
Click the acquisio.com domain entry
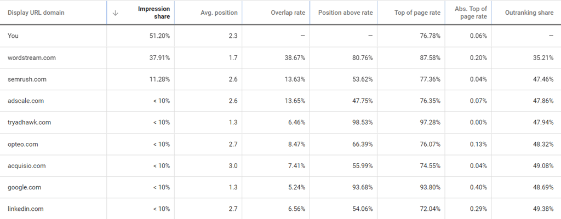[x=27, y=166]
